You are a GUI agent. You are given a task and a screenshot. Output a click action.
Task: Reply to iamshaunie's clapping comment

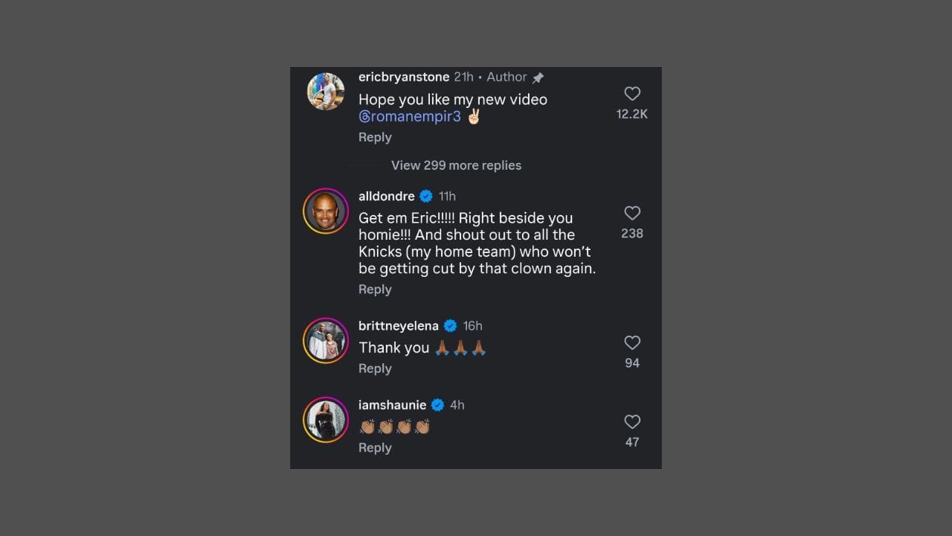tap(375, 447)
